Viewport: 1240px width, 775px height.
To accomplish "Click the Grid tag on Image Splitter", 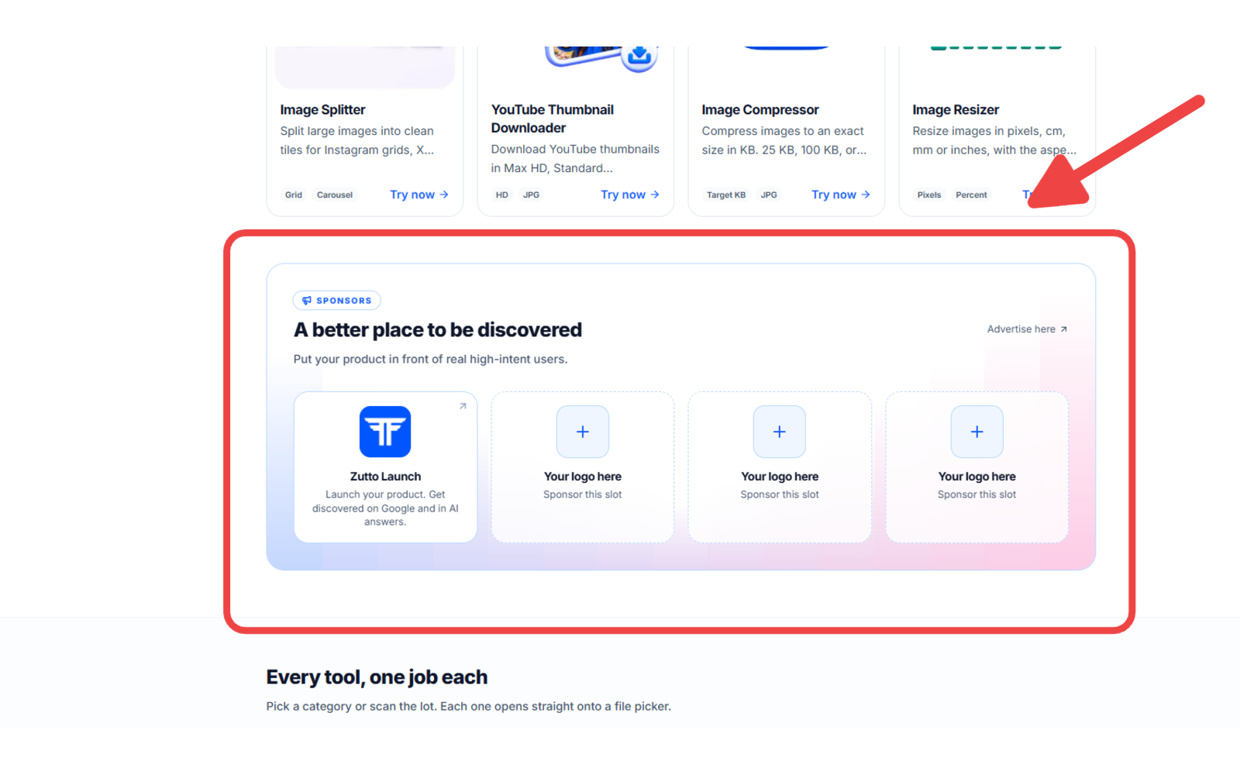I will tap(294, 195).
